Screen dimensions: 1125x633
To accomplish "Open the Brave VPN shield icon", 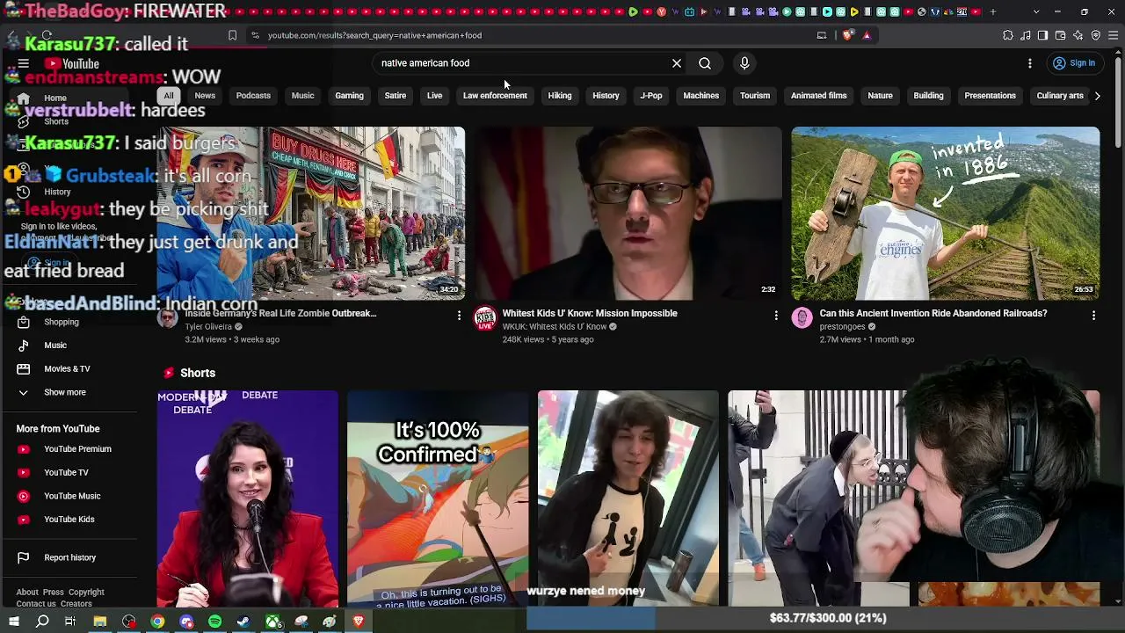I will [x=1096, y=35].
